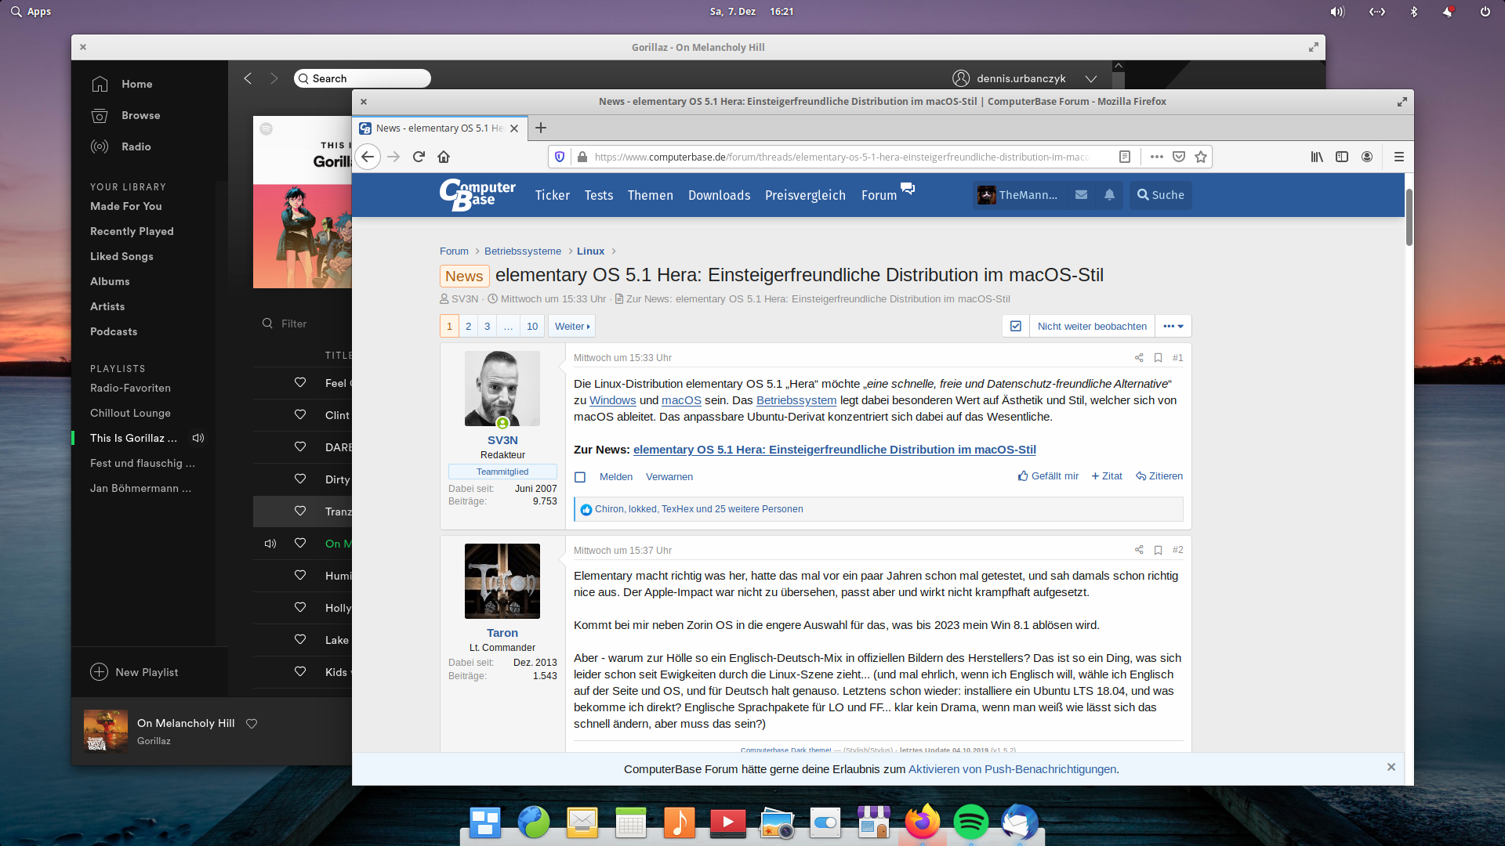Open the tracking protection shield icon
The height and width of the screenshot is (846, 1505).
(x=559, y=157)
